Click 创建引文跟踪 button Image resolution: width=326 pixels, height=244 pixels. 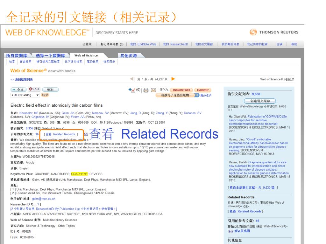pos(260,101)
